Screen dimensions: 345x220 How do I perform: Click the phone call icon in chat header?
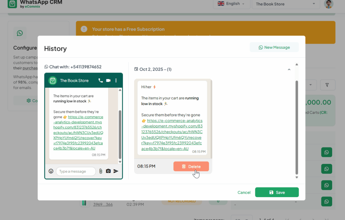tap(100, 81)
